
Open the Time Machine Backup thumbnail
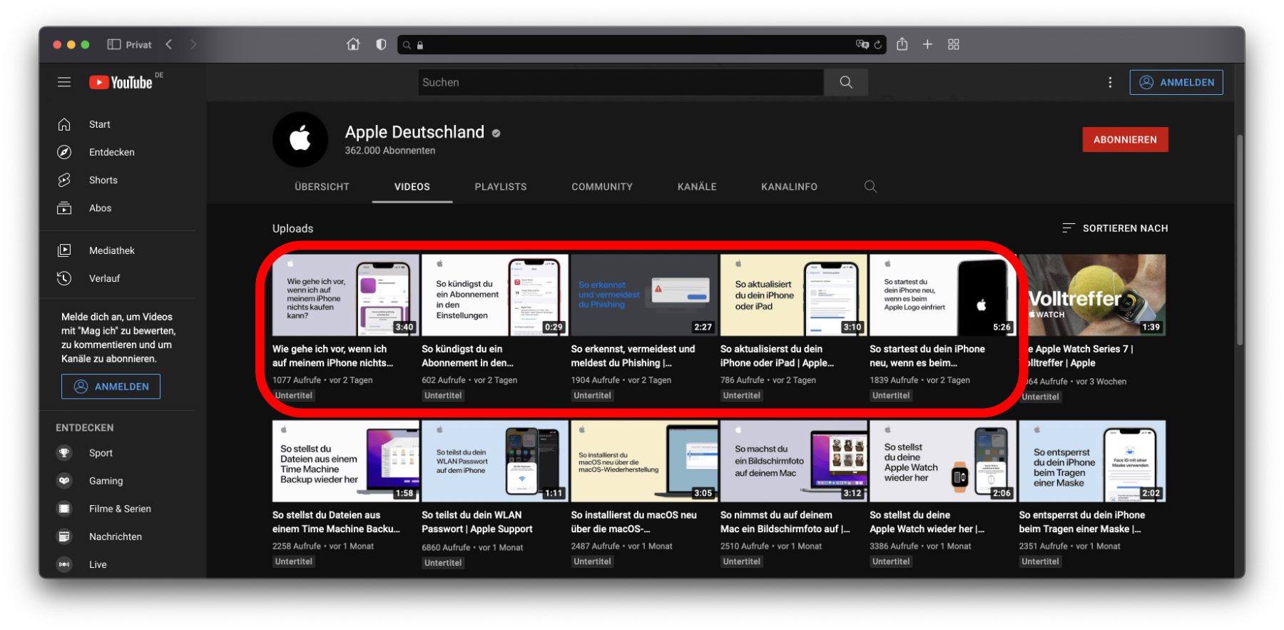345,461
